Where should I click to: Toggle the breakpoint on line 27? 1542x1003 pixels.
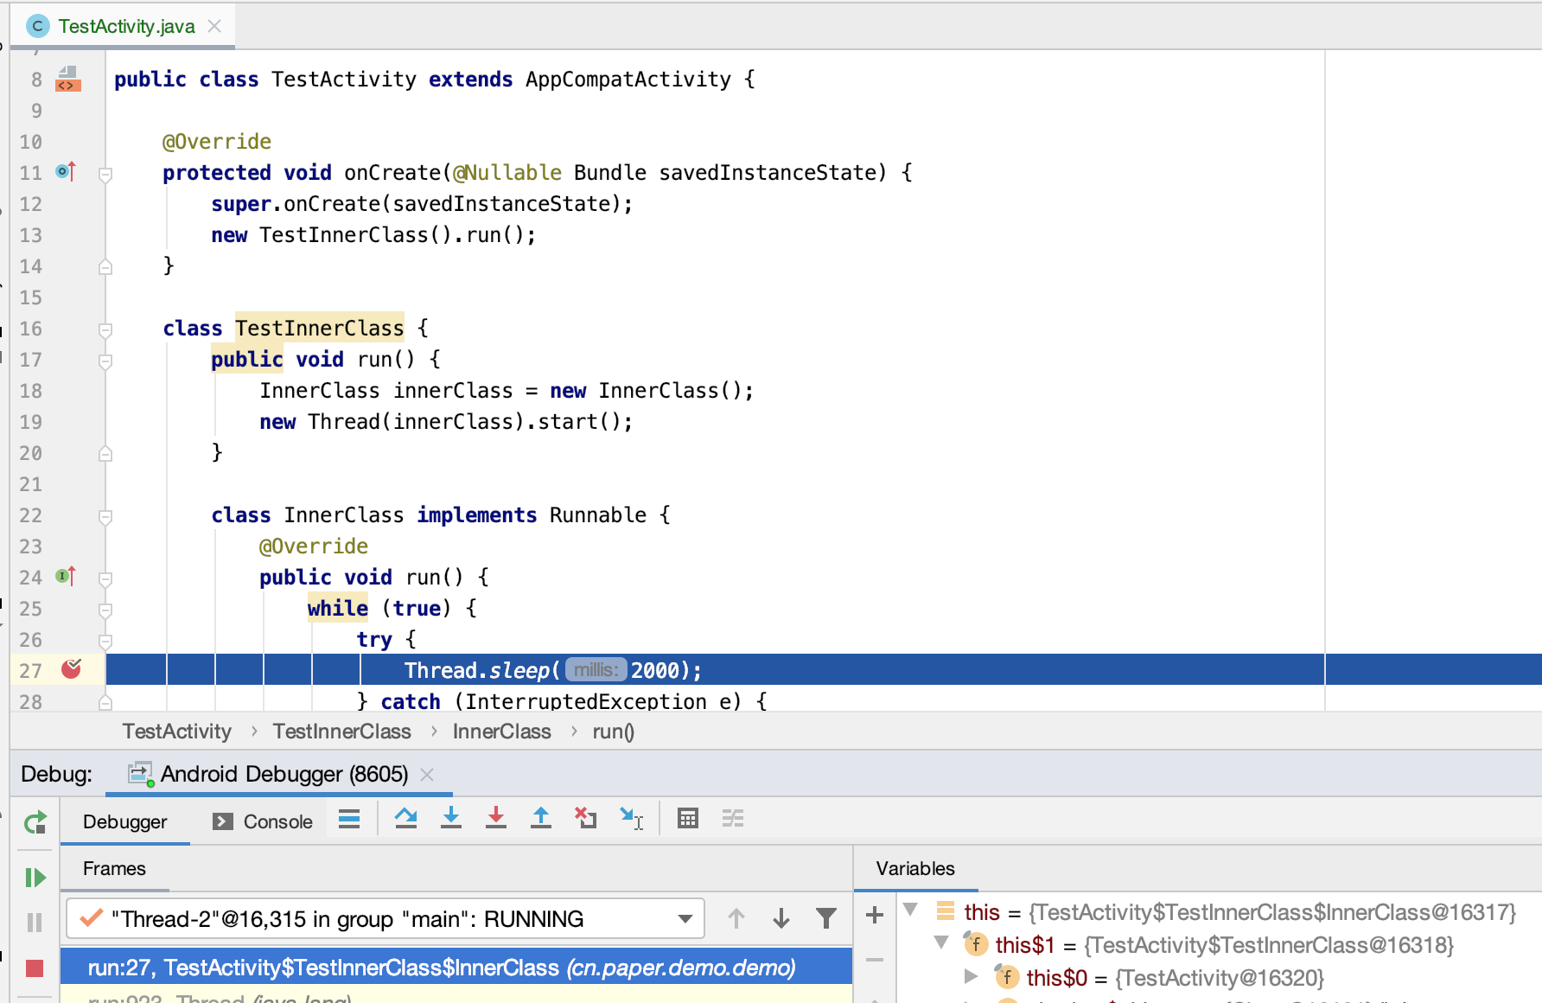click(72, 669)
